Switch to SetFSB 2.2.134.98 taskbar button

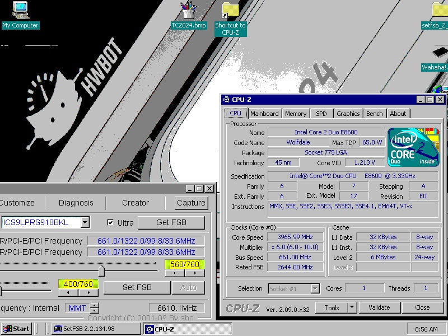point(96,329)
